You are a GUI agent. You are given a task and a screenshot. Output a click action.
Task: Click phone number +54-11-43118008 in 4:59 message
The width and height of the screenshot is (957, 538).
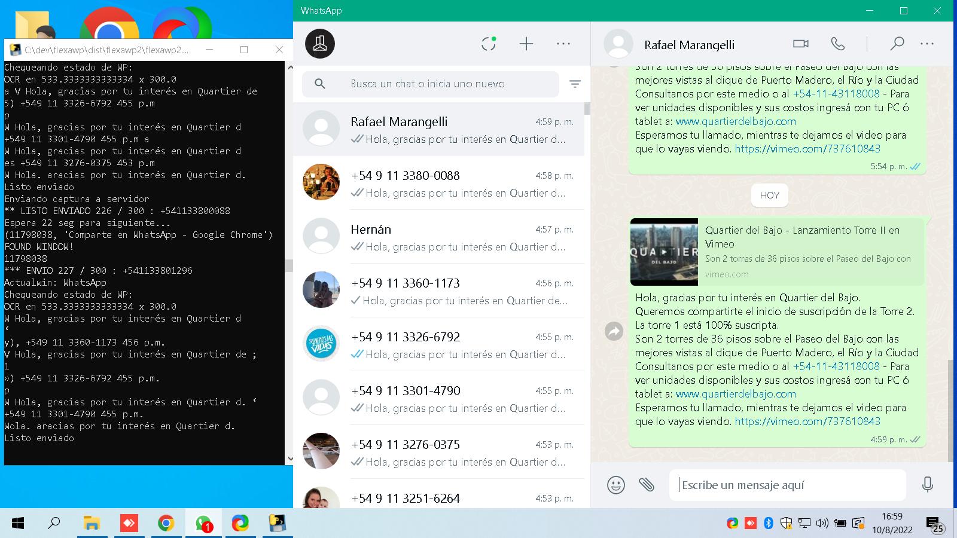click(836, 366)
